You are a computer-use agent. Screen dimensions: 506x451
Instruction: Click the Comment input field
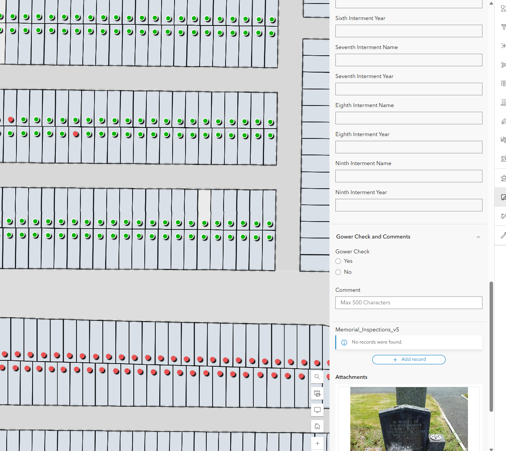pos(409,303)
